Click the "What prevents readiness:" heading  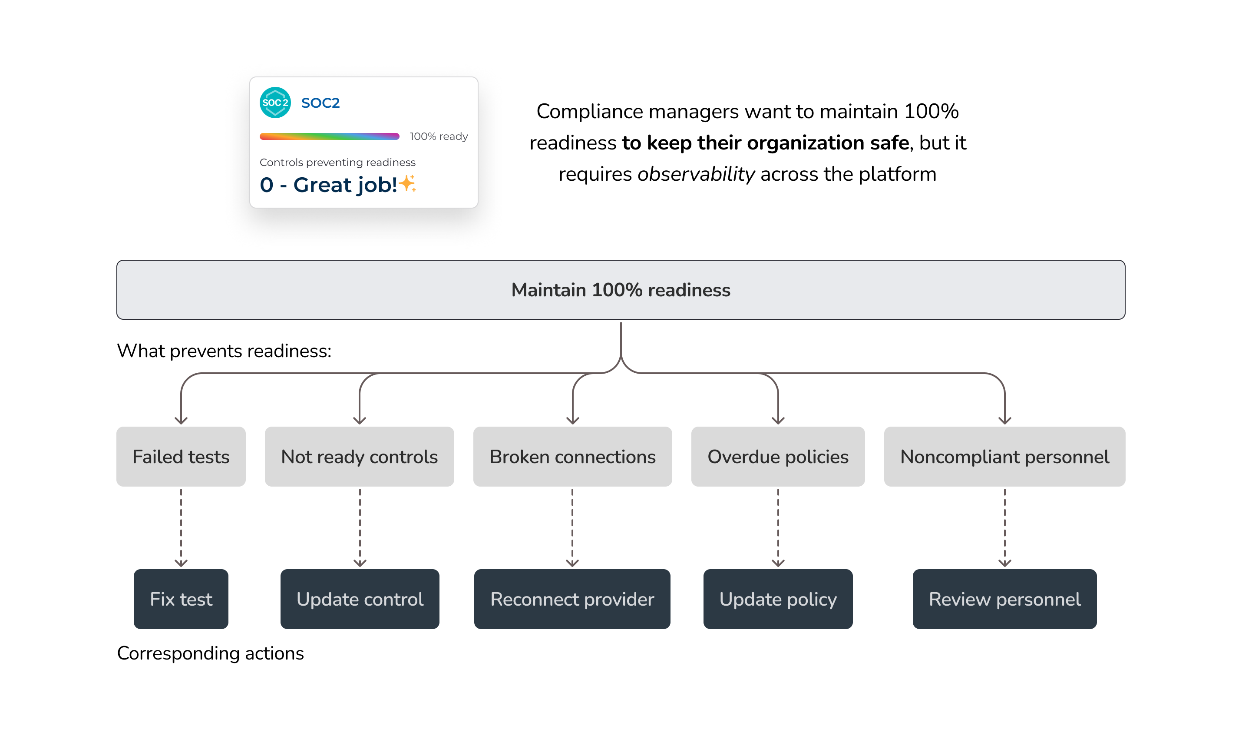pyautogui.click(x=225, y=351)
